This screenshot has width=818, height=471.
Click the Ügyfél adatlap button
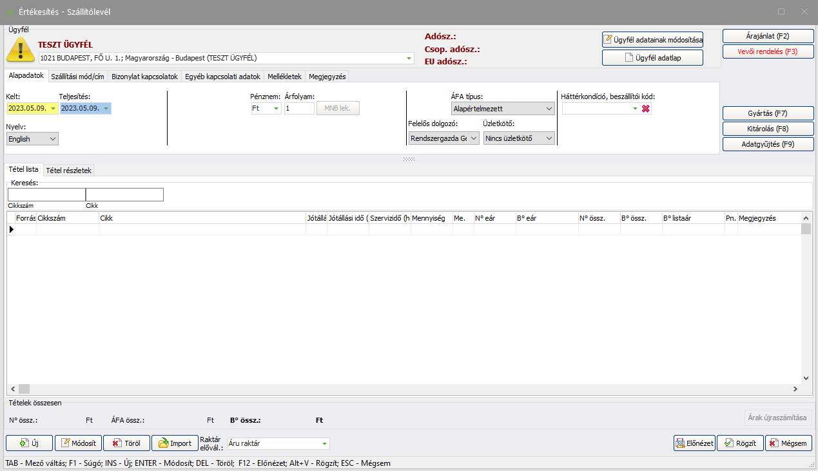652,57
